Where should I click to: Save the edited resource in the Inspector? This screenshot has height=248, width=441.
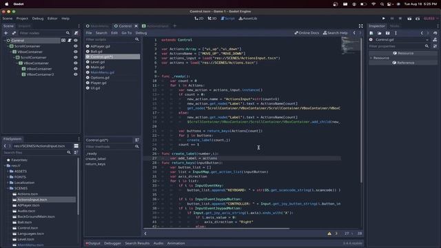point(387,33)
